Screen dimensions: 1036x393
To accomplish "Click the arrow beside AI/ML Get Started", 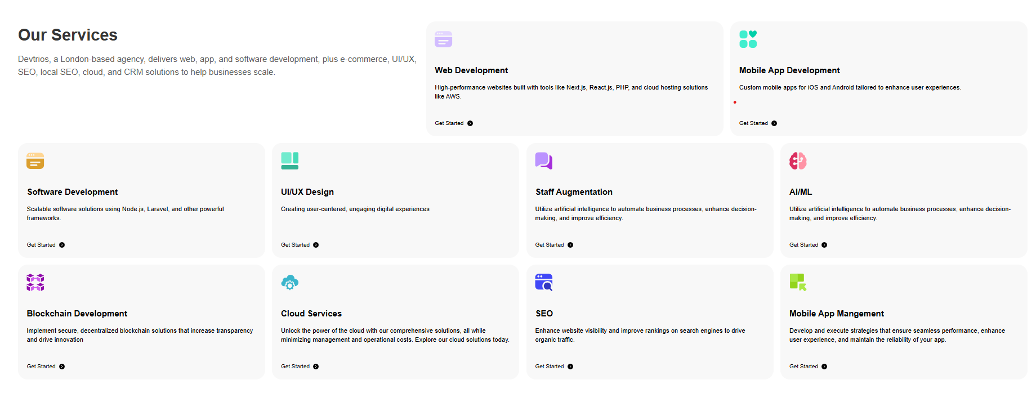I will pos(824,245).
